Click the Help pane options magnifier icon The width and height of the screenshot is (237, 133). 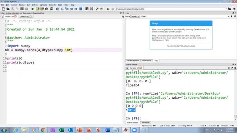(x=236, y=16)
